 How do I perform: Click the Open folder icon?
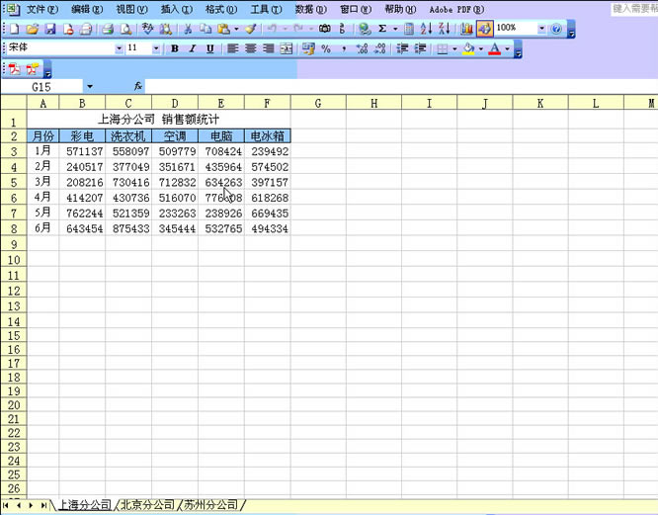tap(33, 29)
